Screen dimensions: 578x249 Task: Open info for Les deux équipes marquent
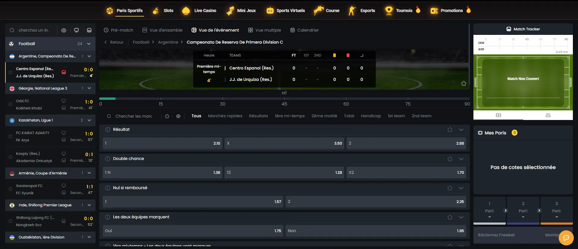(108, 217)
